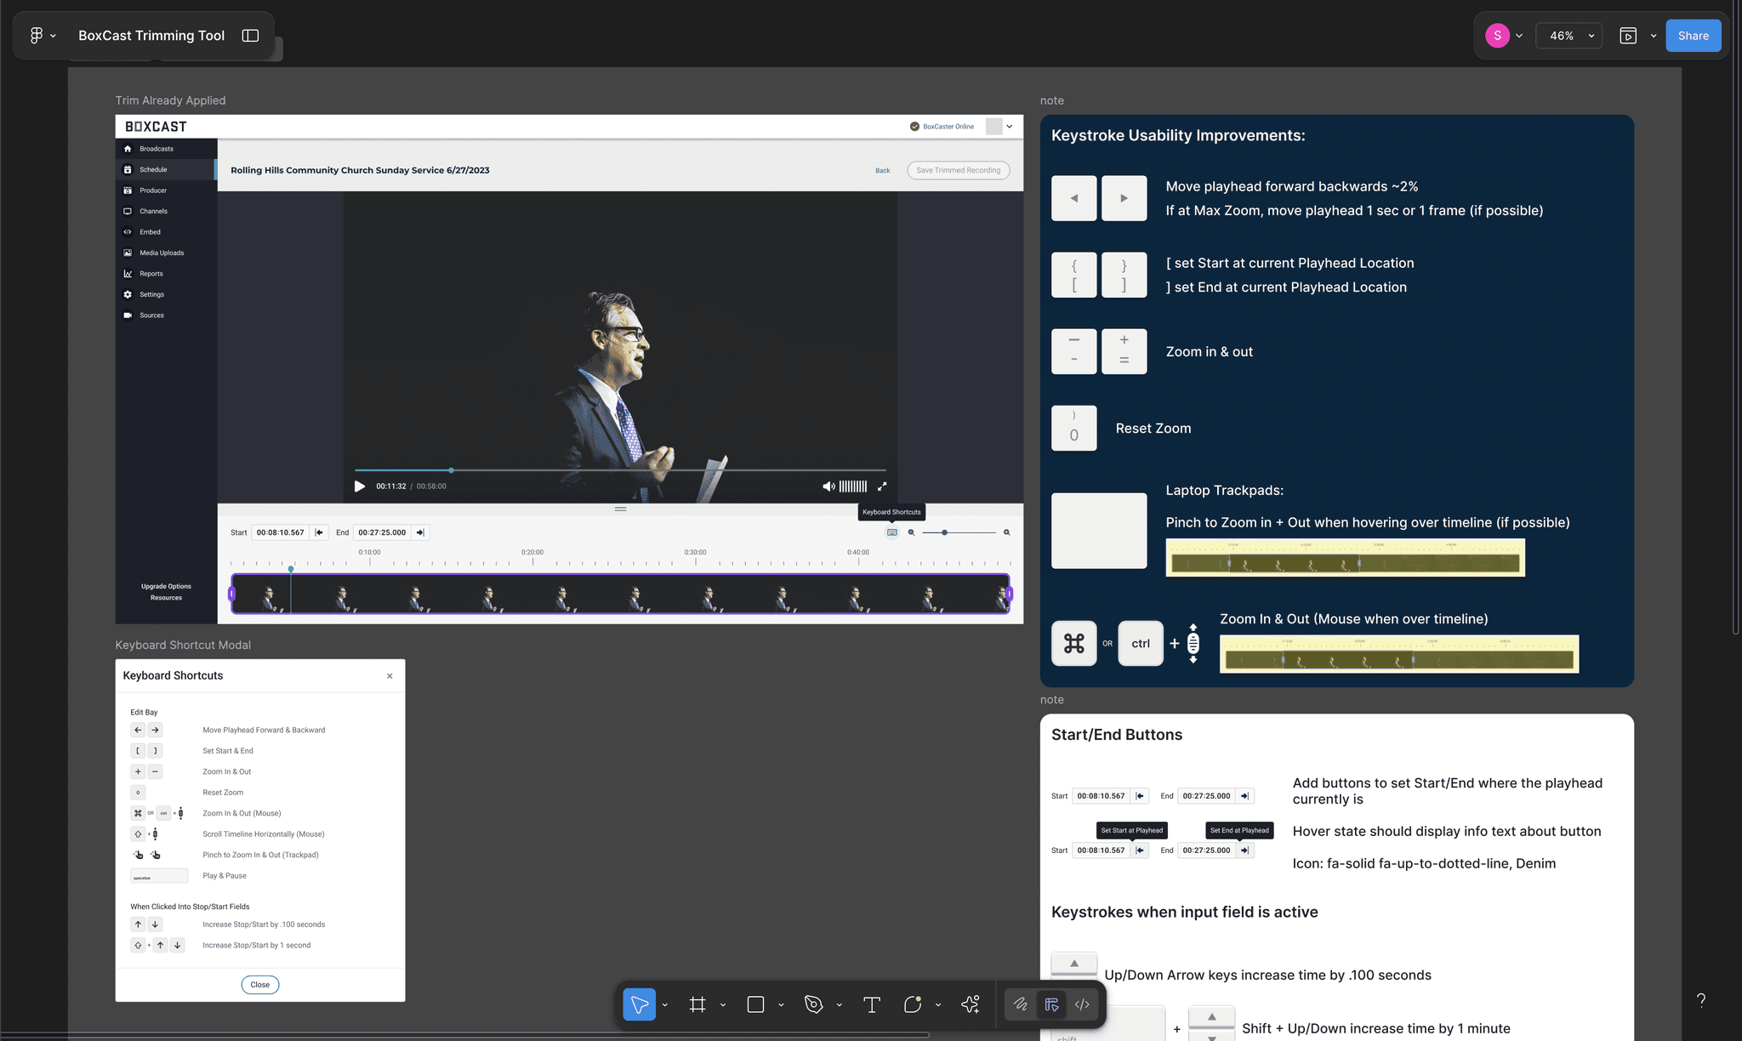Switch to Dev Mode code toggle
This screenshot has width=1742, height=1041.
point(1082,1004)
